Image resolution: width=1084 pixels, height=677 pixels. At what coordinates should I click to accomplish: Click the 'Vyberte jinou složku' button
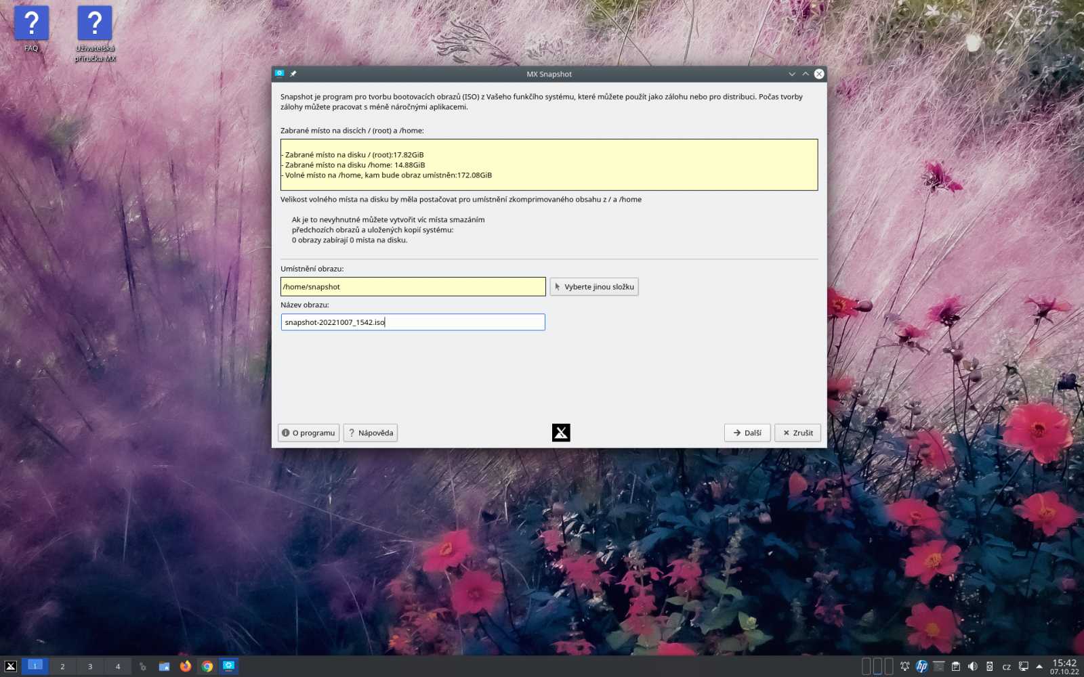[594, 287]
